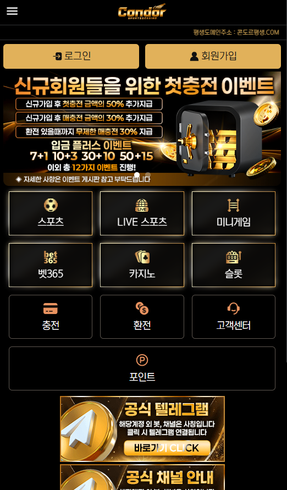Screen dimensions: 287x490
Task: Select the 미니게임 ladder icon
Action: [233, 205]
